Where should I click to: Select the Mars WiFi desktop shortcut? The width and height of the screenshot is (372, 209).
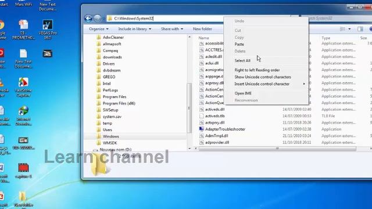[23, 3]
